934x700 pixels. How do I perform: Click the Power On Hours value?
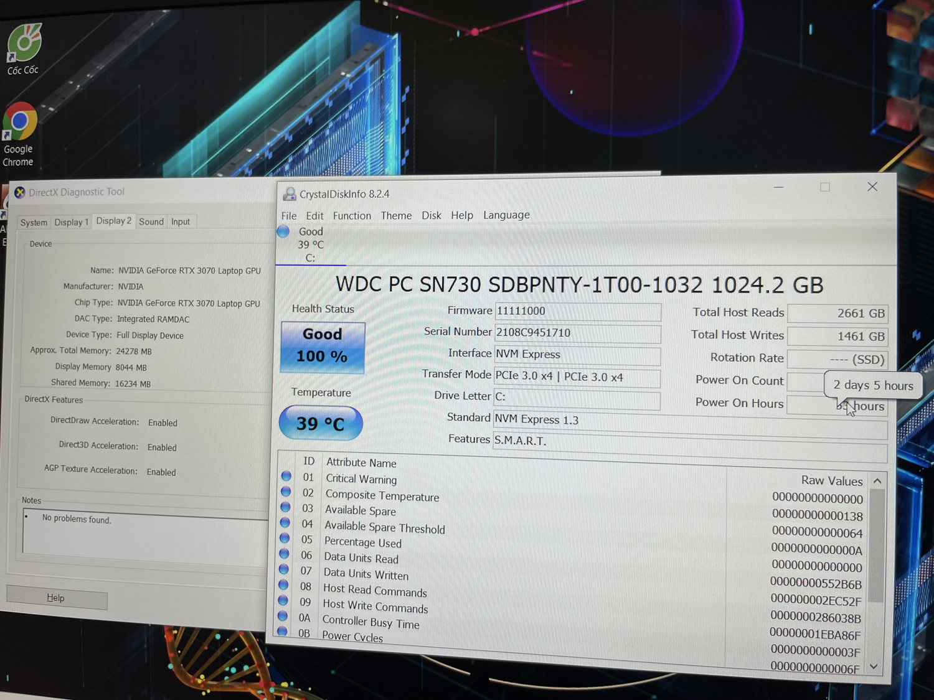point(837,406)
